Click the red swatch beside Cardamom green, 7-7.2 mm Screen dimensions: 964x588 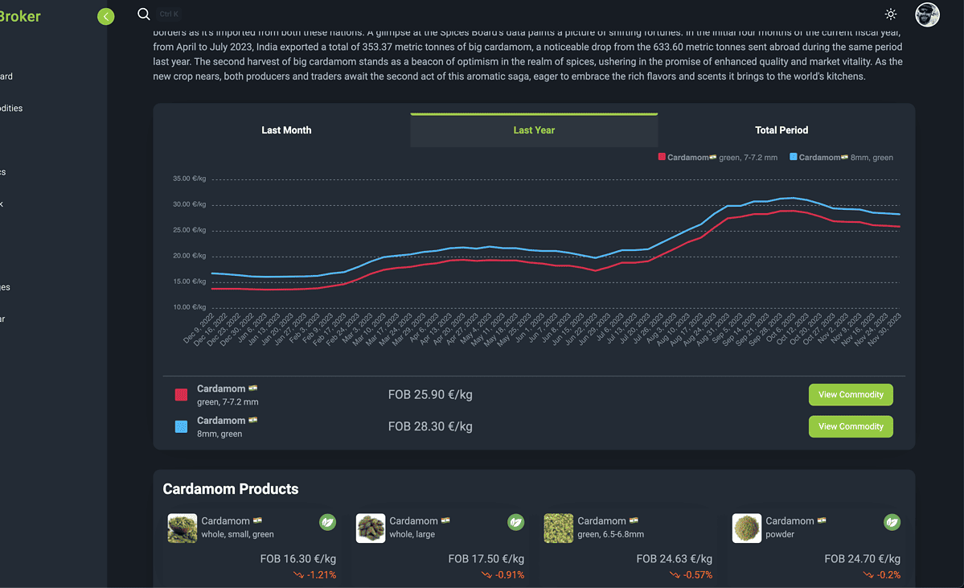182,395
